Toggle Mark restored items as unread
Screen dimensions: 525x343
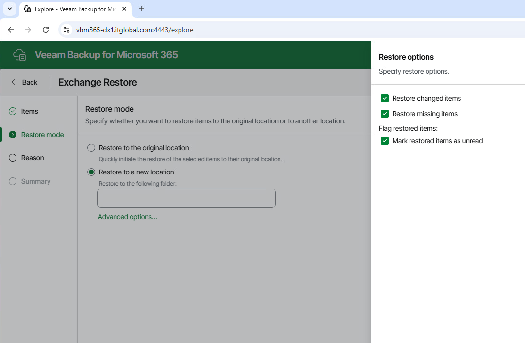tap(385, 141)
